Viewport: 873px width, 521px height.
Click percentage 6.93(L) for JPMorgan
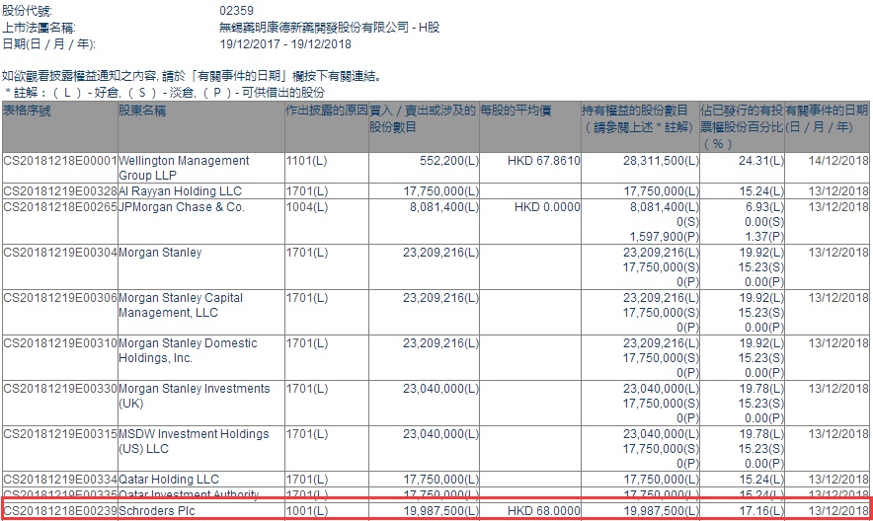point(764,207)
